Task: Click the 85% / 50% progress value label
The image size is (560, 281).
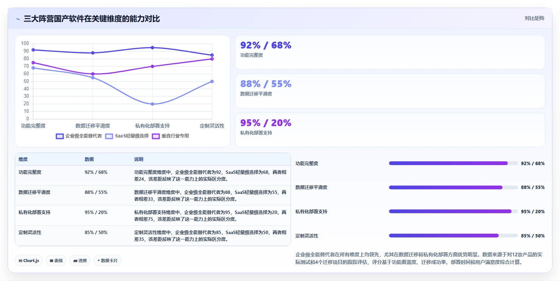Action: click(x=533, y=236)
